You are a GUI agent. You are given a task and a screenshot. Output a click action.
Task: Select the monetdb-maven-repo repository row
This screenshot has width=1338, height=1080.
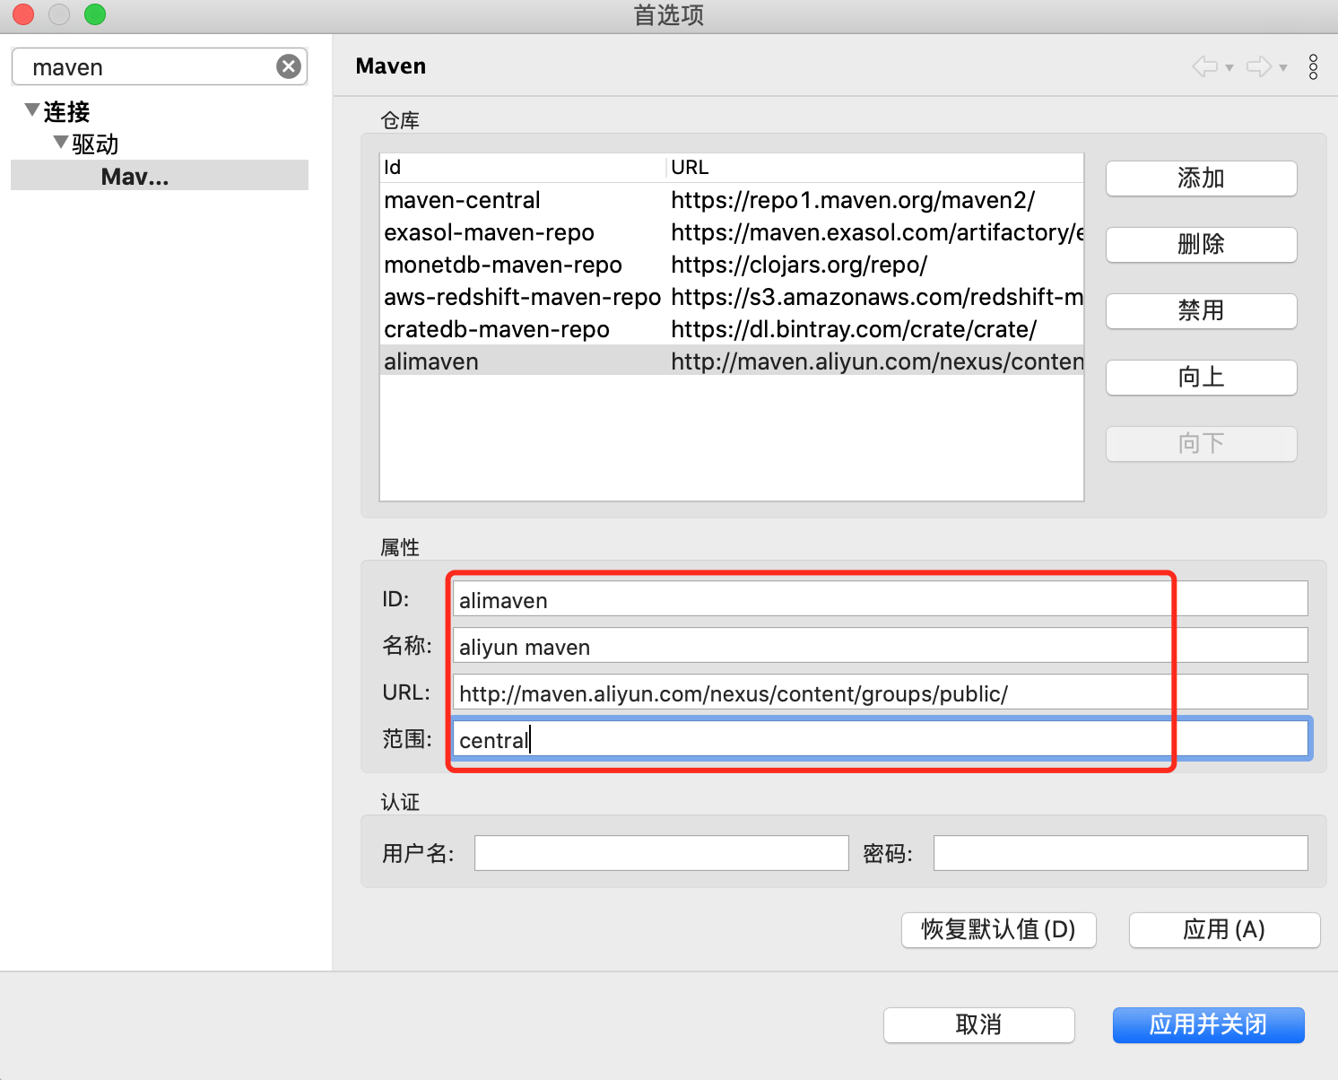732,265
